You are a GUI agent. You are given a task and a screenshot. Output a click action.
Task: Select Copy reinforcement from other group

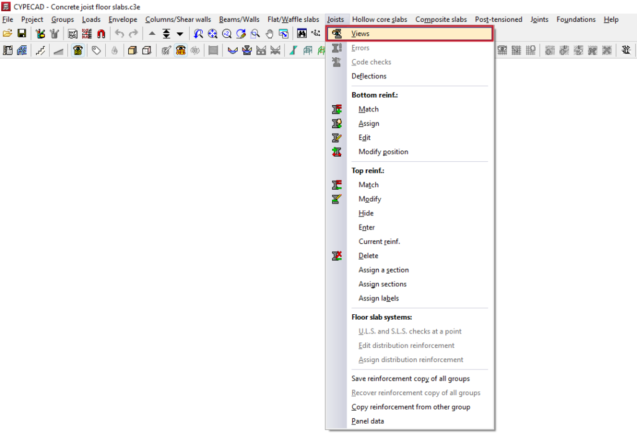[x=410, y=408]
